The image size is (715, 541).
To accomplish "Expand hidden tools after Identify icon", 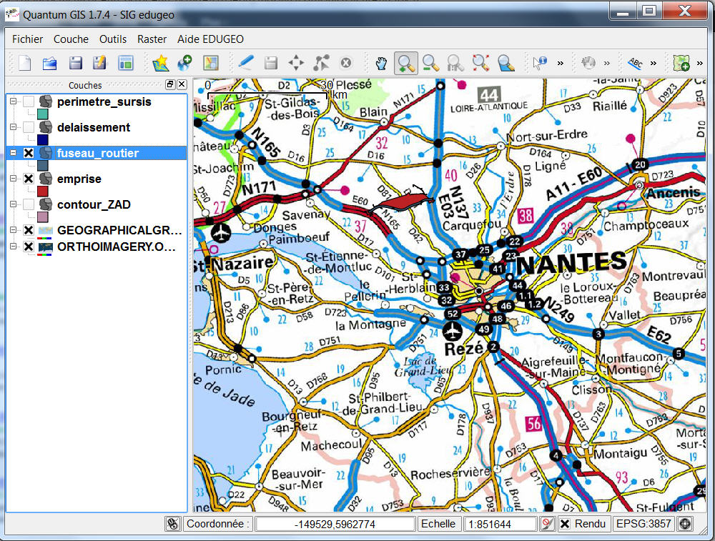I will [x=561, y=63].
